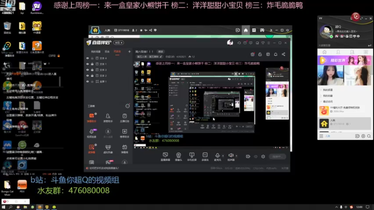The height and width of the screenshot is (210, 374).
Task: Add 多媒体 multimedia source
Action: click(x=205, y=157)
